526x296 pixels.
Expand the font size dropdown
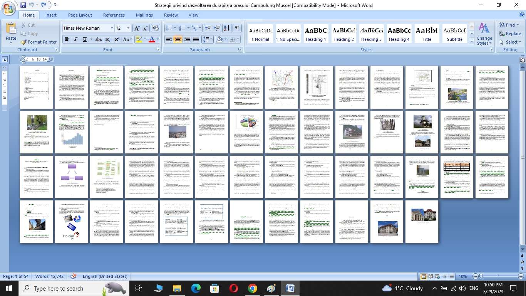point(128,28)
